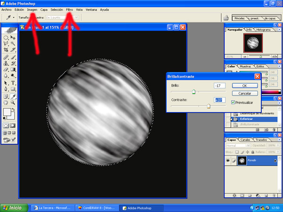Image resolution: width=283 pixels, height=212 pixels.
Task: Switch to CorelDRAW 8 taskbar button
Action: 97,208
